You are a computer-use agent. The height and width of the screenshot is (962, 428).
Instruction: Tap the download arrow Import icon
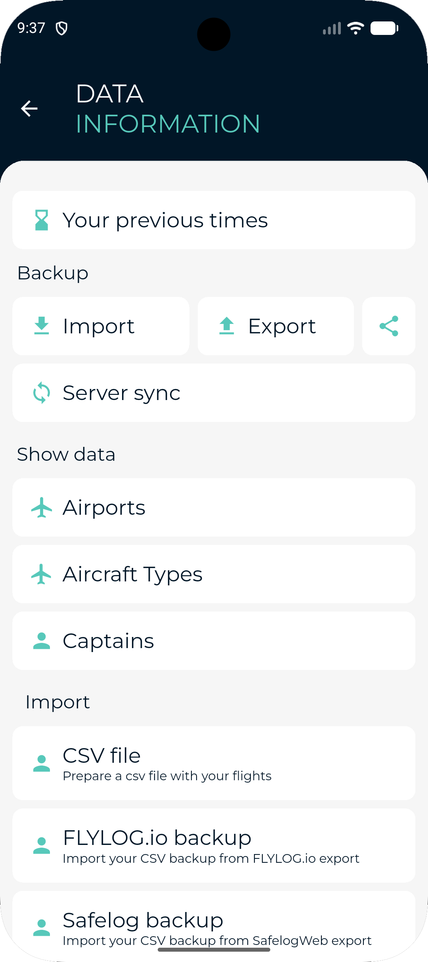tap(42, 326)
